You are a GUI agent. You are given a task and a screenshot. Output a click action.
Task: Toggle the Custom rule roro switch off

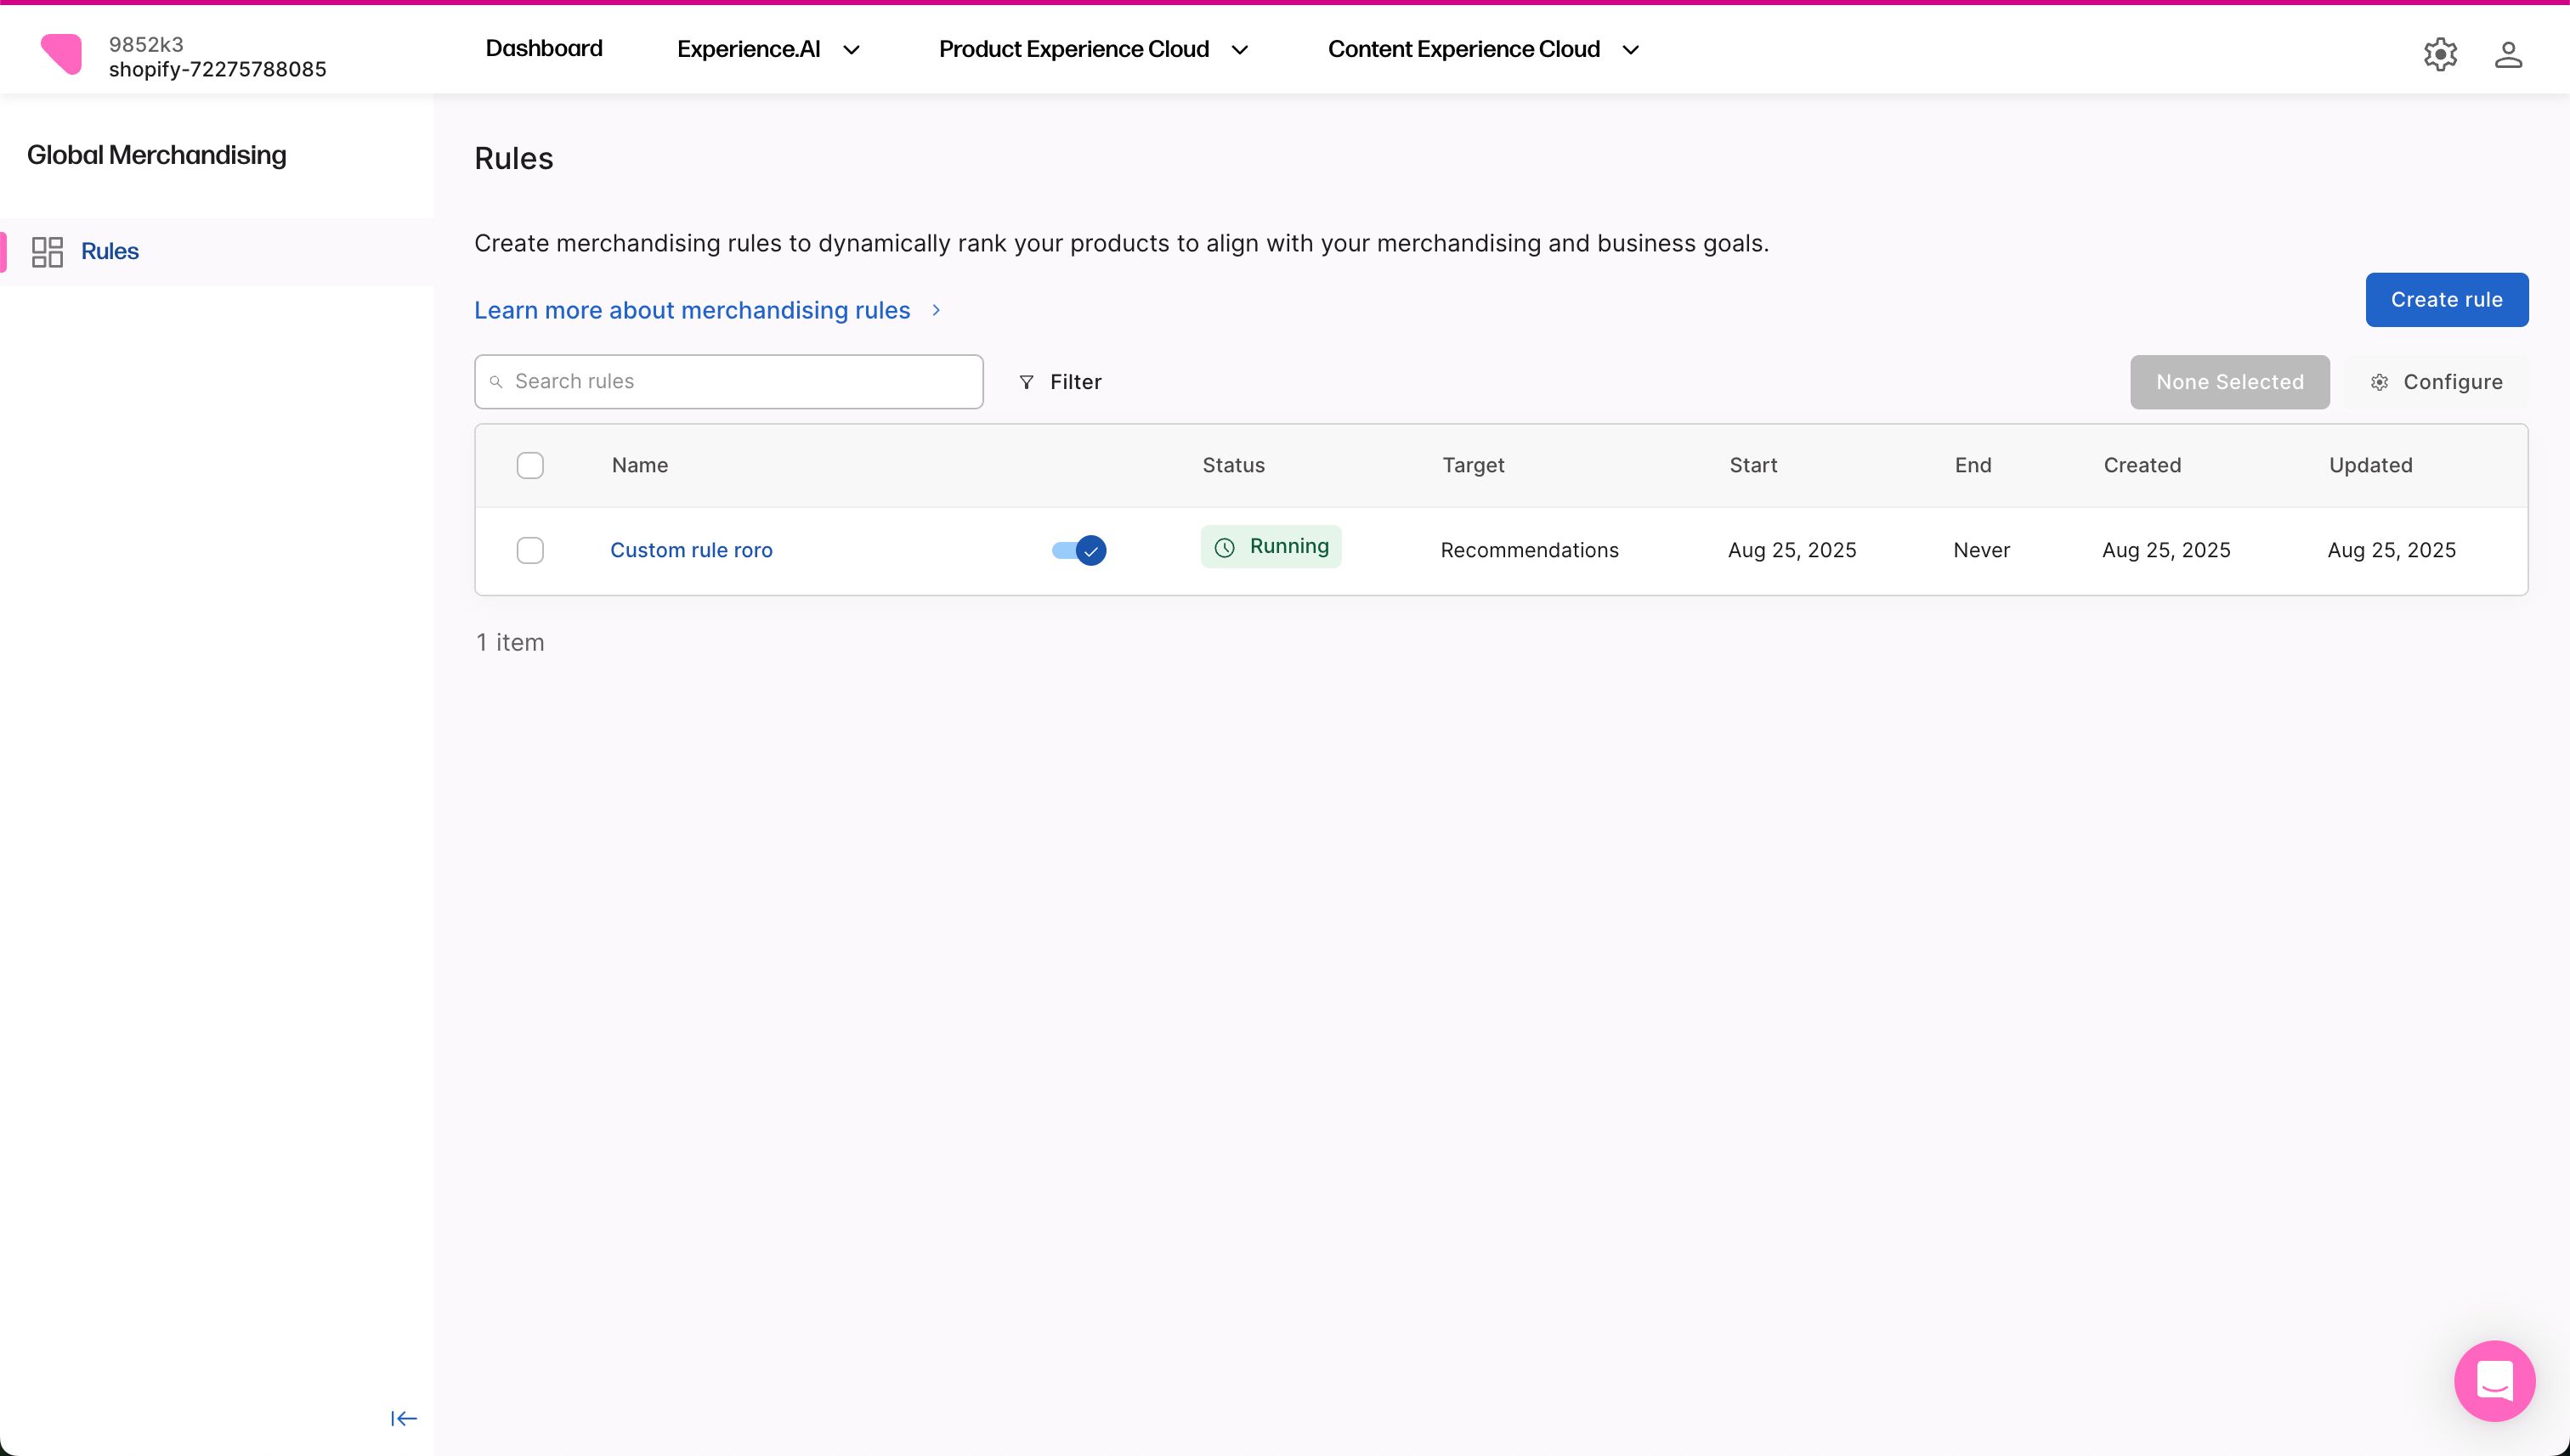[1078, 550]
